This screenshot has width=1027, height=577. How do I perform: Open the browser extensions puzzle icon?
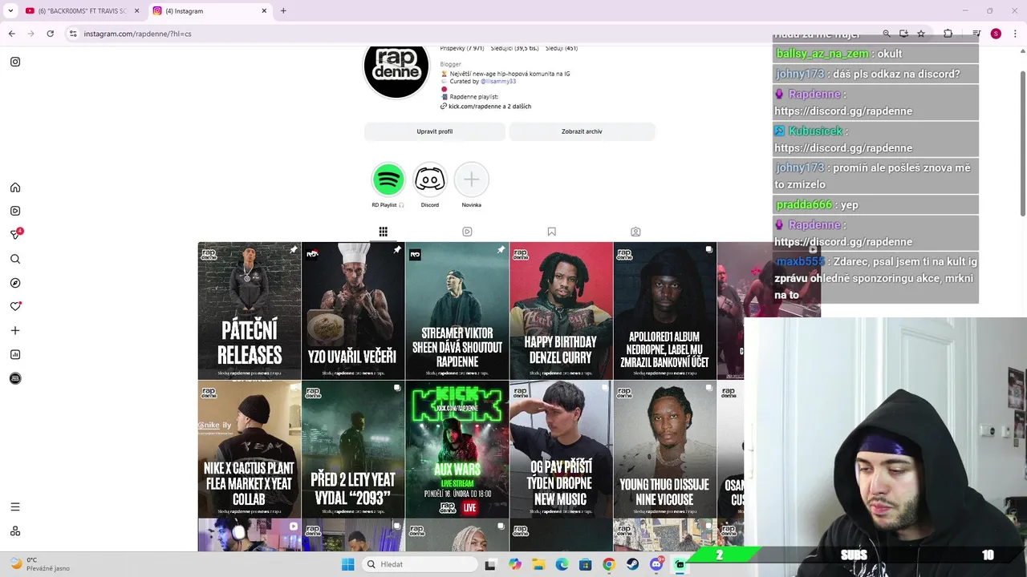pyautogui.click(x=948, y=34)
